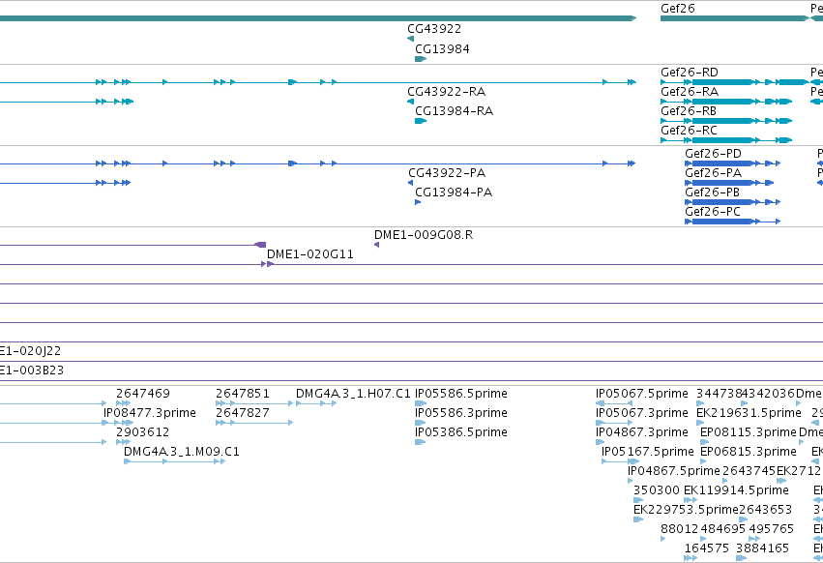The height and width of the screenshot is (563, 823).
Task: Click the CG43922 gene label
Action: pos(434,29)
